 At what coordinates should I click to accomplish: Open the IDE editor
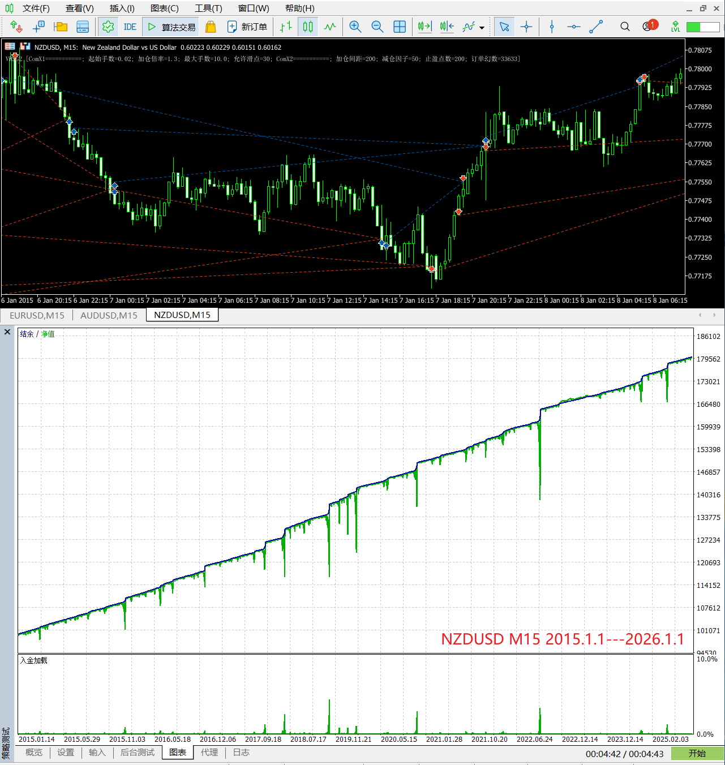(x=130, y=27)
